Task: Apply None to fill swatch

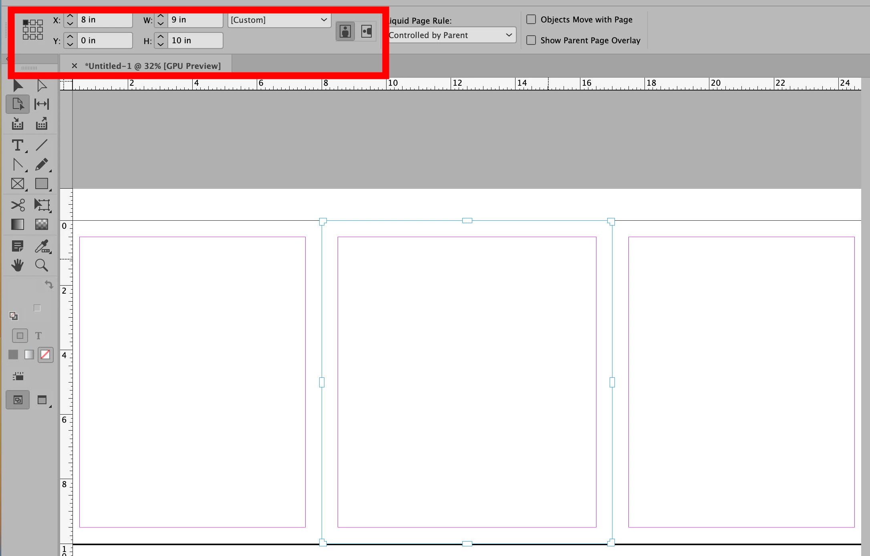Action: point(45,355)
